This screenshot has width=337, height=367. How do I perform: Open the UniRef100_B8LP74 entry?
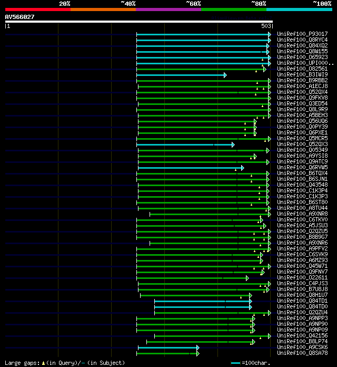(x=302, y=342)
